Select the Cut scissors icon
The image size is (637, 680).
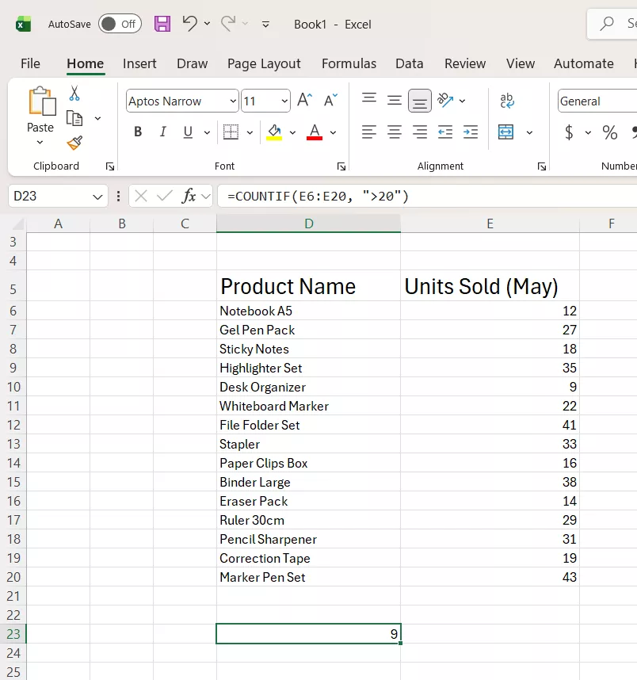[x=74, y=93]
